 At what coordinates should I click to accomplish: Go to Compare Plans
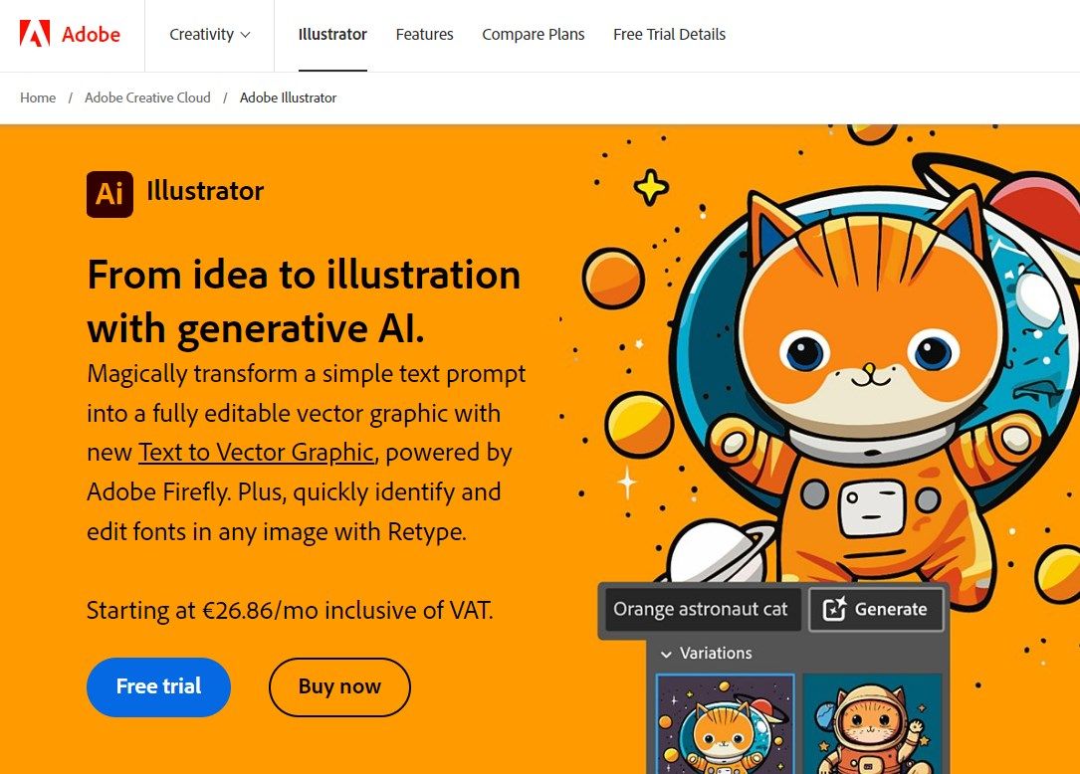click(x=534, y=35)
